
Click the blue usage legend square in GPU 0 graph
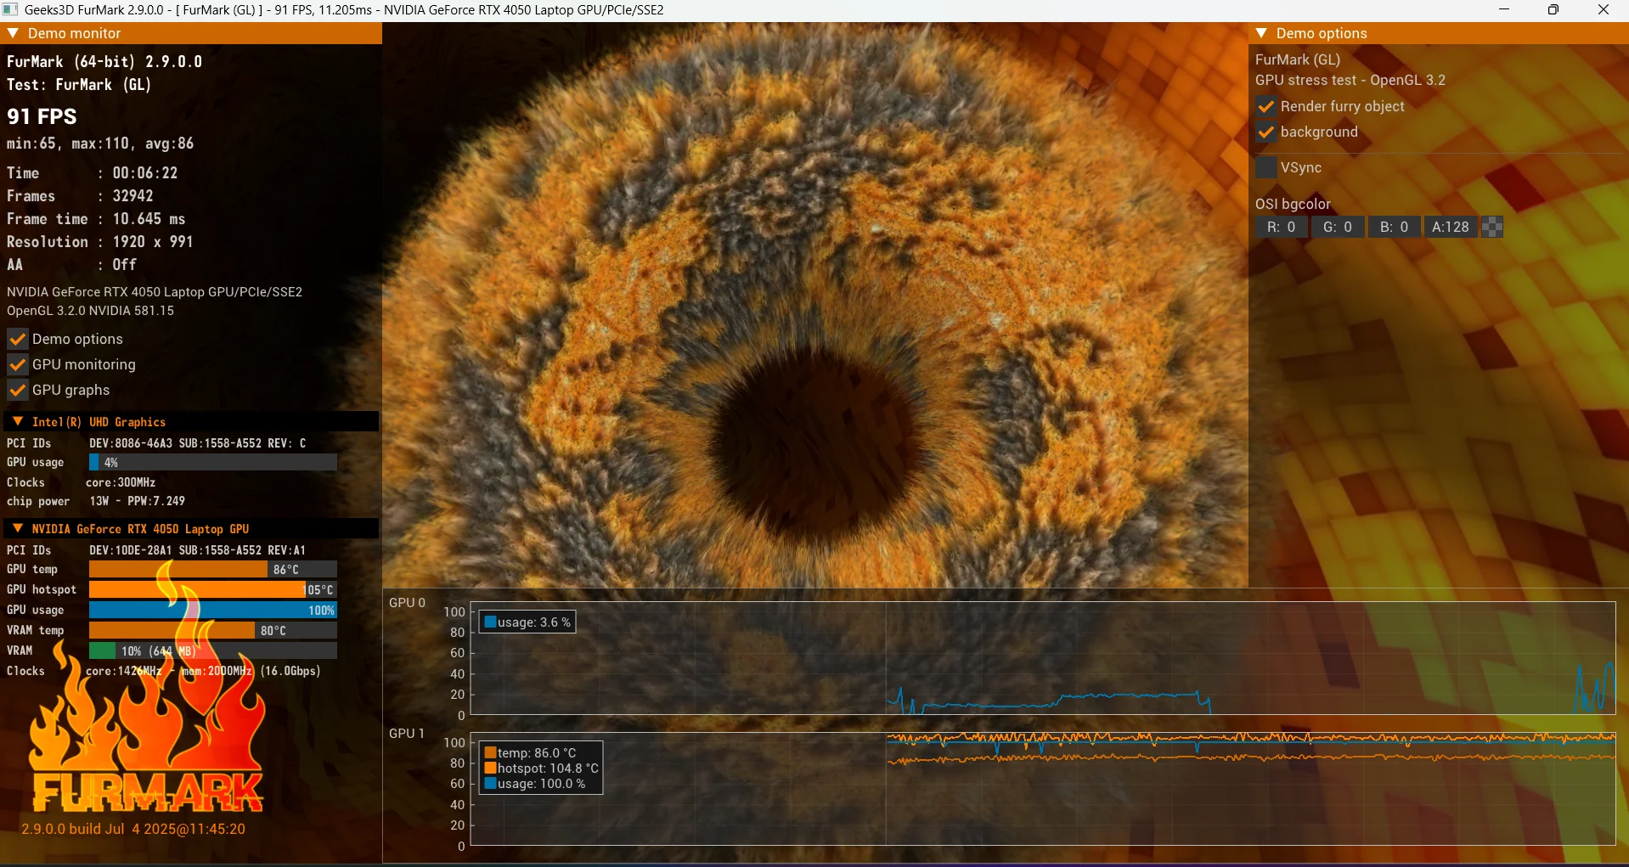pos(490,622)
